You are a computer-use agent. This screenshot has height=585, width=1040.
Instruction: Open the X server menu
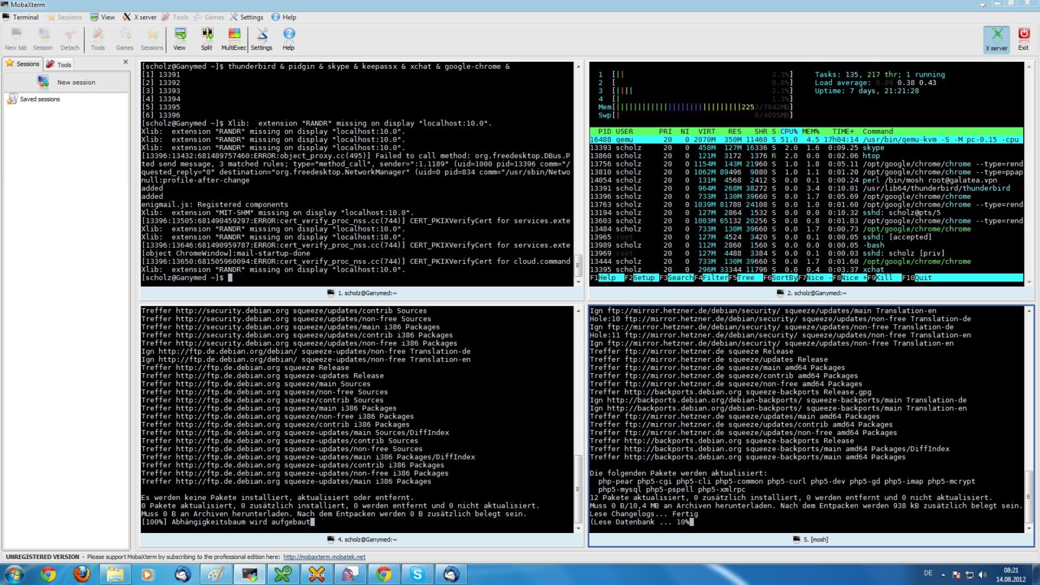(140, 17)
